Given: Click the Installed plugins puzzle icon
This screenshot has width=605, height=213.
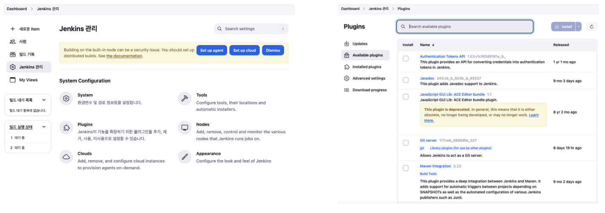Looking at the screenshot, I should [x=347, y=67].
